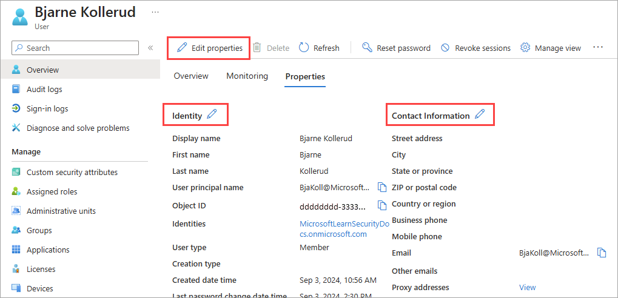
Task: Click the Contact Information edit pencil icon
Action: (x=480, y=114)
